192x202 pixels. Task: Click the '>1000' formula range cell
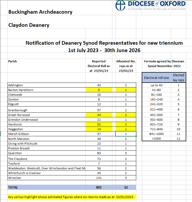(x=157, y=139)
